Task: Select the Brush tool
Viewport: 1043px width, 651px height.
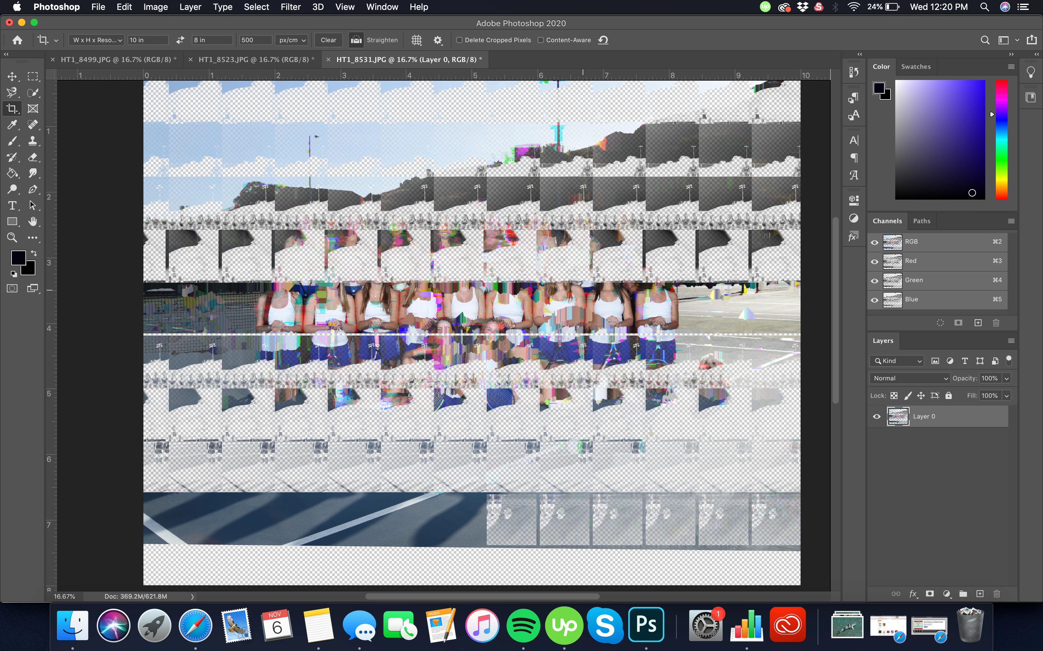Action: [x=12, y=141]
